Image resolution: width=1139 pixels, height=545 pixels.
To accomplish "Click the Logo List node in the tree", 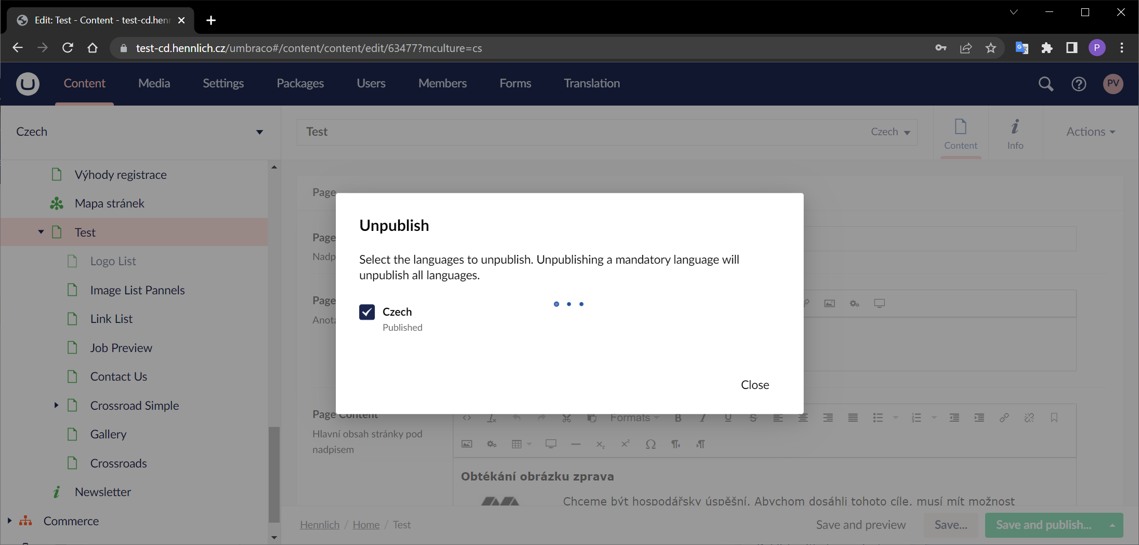I will (113, 261).
